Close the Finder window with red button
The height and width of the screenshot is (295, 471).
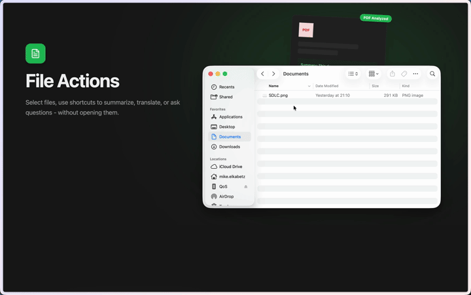211,74
